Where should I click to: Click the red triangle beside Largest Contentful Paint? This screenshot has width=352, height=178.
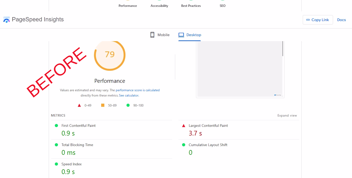coord(184,126)
